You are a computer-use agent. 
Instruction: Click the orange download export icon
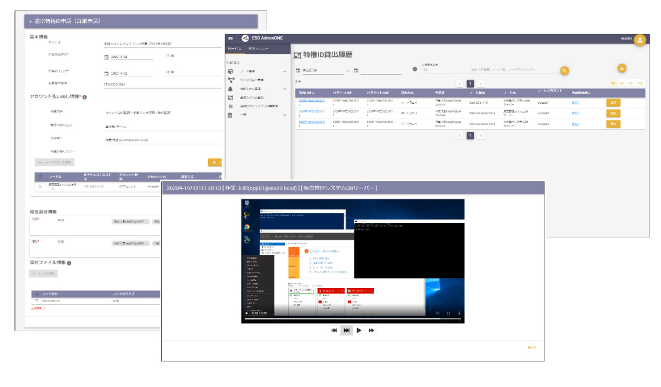pos(622,69)
